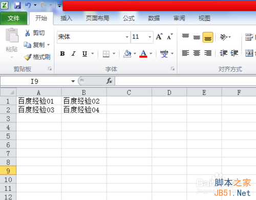Screen dimensions: 256x200
Task: Click the Paste clipboard icon
Action: coord(12,35)
